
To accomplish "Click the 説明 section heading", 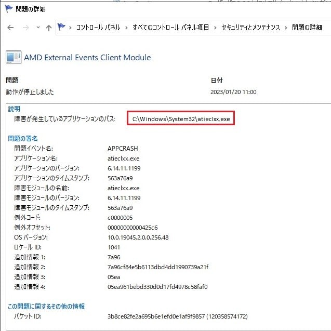I will [x=14, y=109].
